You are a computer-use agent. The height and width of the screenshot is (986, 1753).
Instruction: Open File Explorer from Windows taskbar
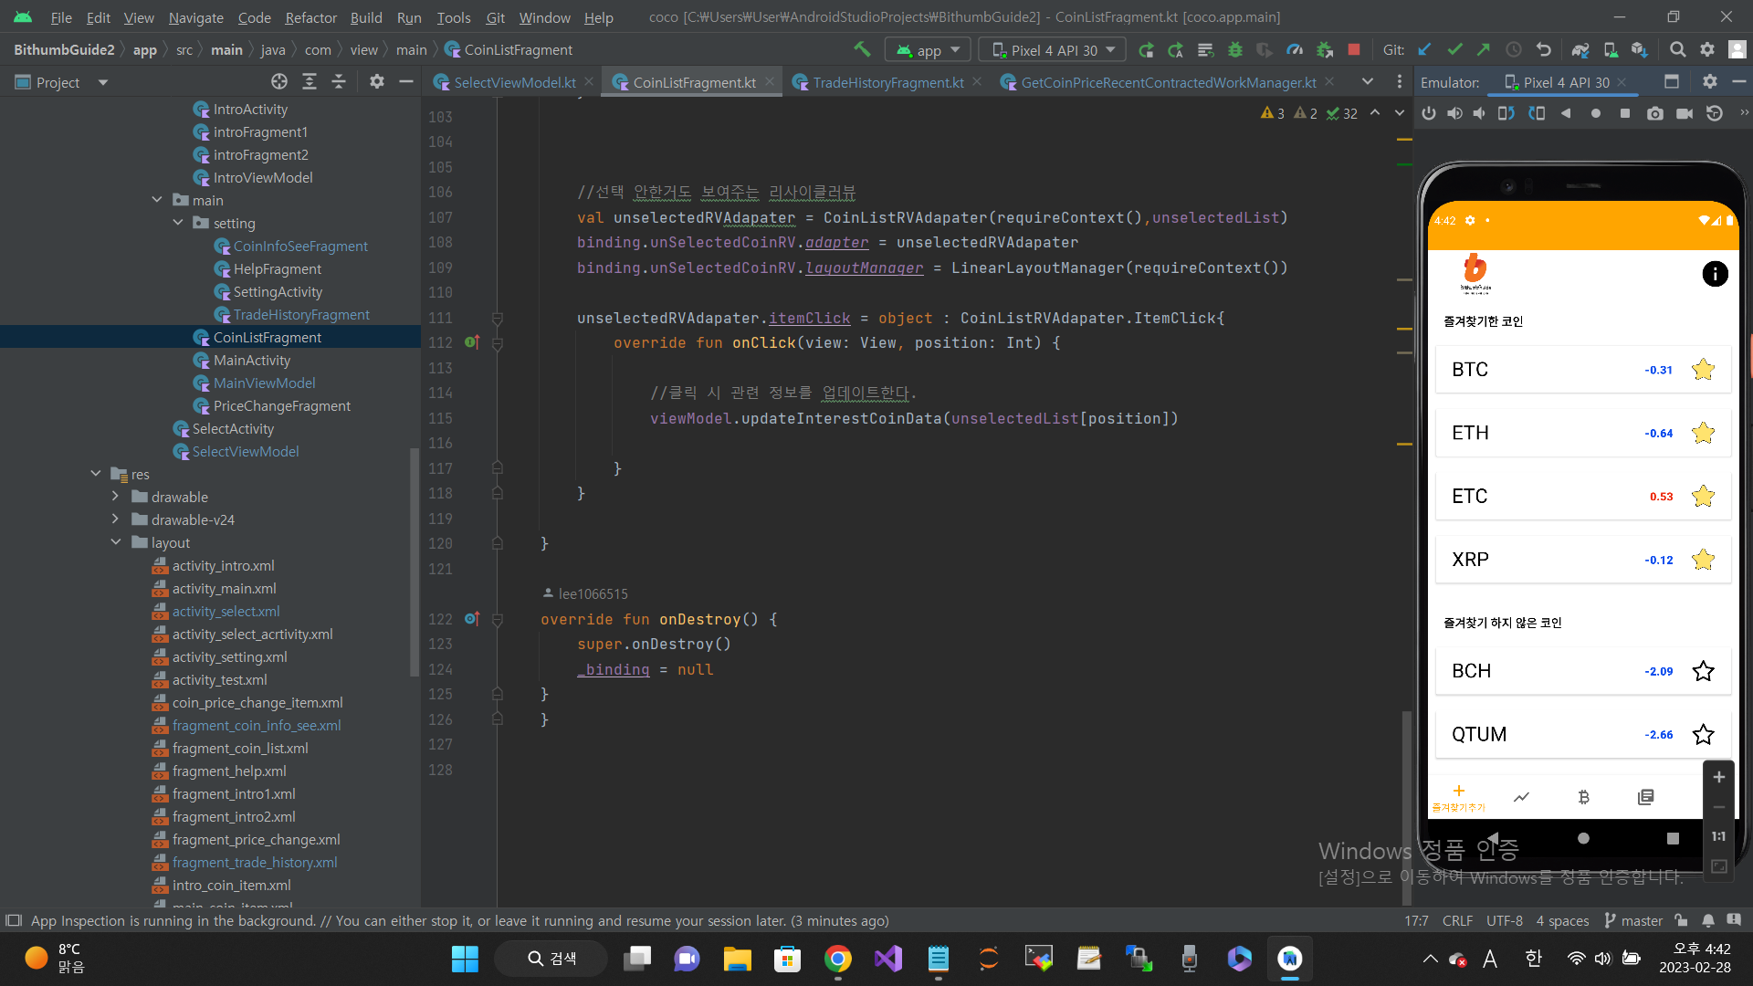(x=737, y=959)
